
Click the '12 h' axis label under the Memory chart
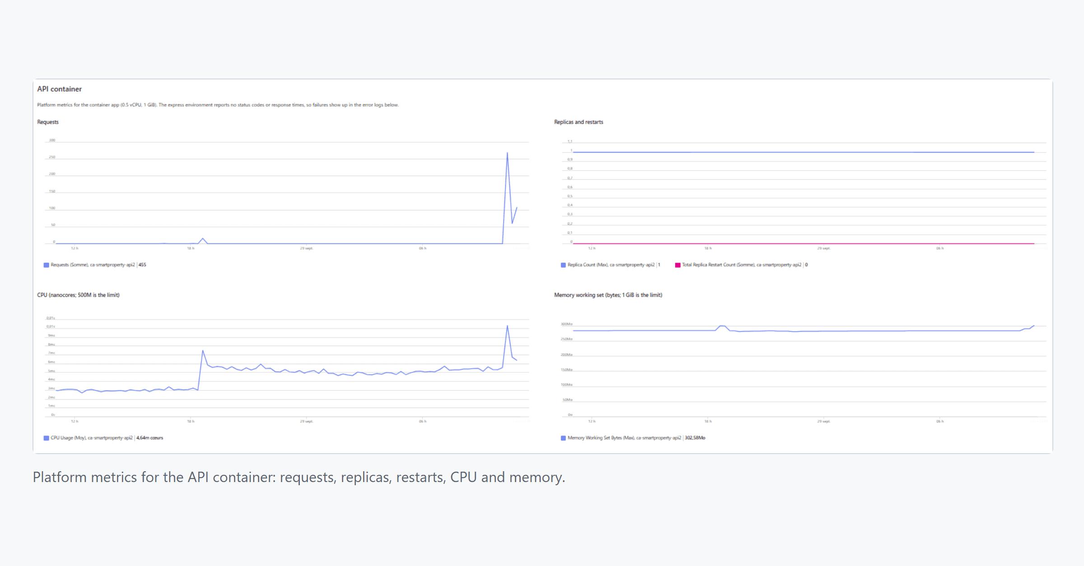(592, 421)
